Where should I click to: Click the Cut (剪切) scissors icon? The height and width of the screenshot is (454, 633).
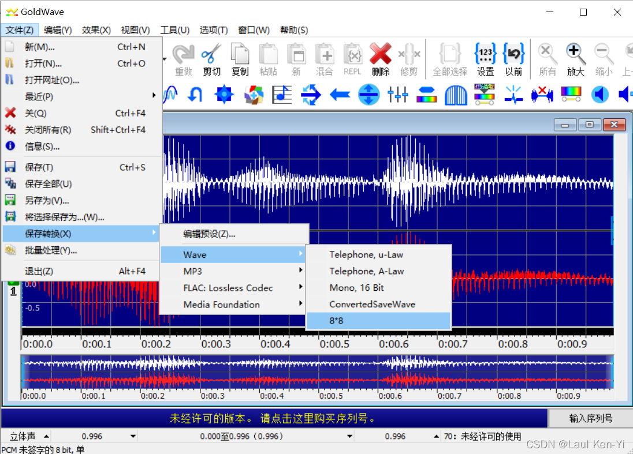tap(211, 59)
